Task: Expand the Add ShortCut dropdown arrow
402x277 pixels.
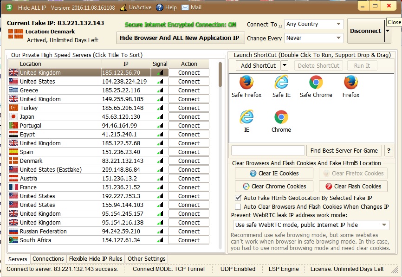Action: (285, 65)
